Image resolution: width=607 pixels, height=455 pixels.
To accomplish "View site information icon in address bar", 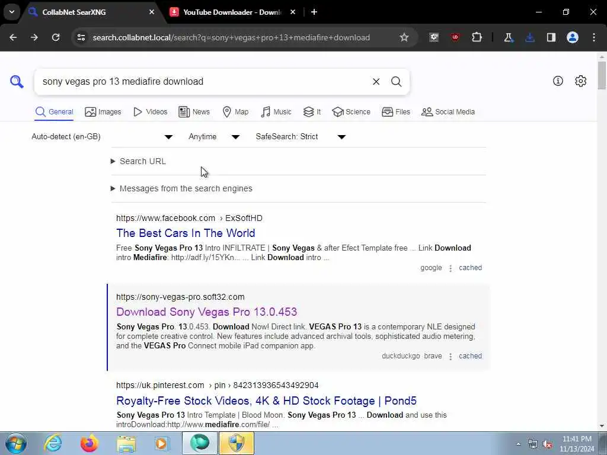I will (81, 37).
